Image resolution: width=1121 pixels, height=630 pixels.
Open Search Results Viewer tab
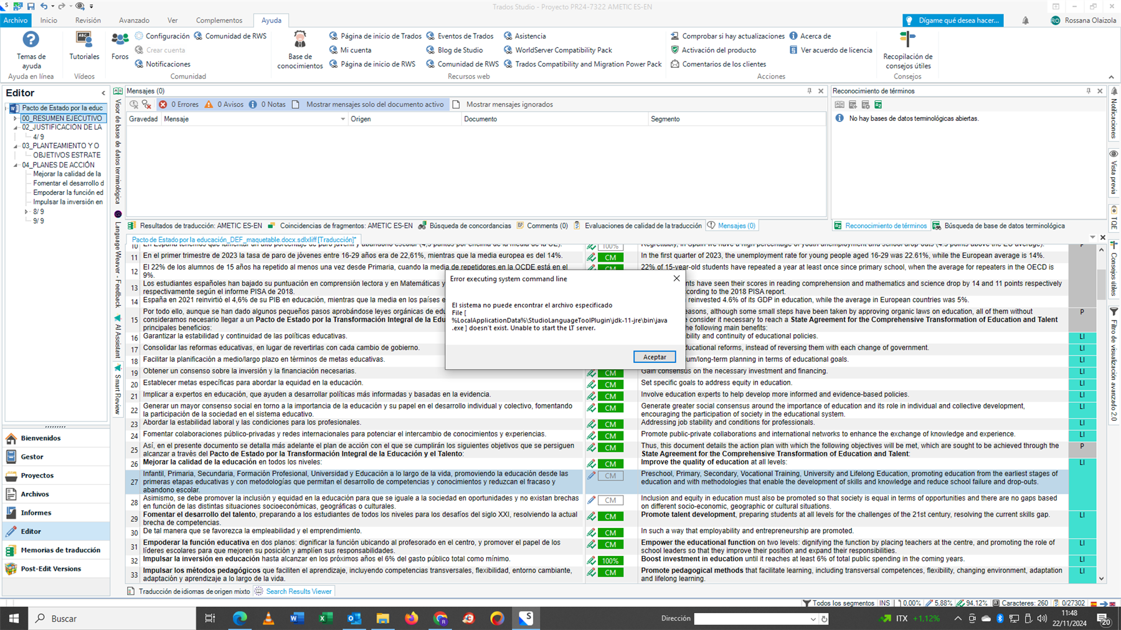point(293,591)
